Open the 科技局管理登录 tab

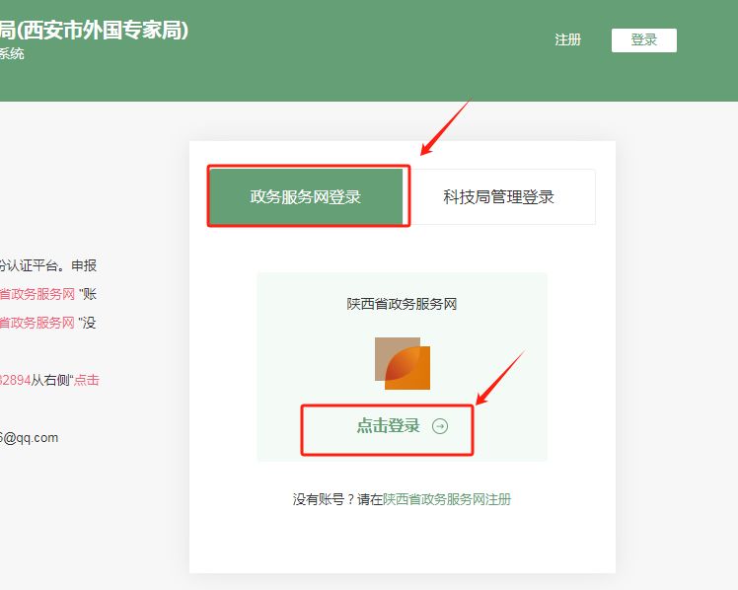pos(498,196)
